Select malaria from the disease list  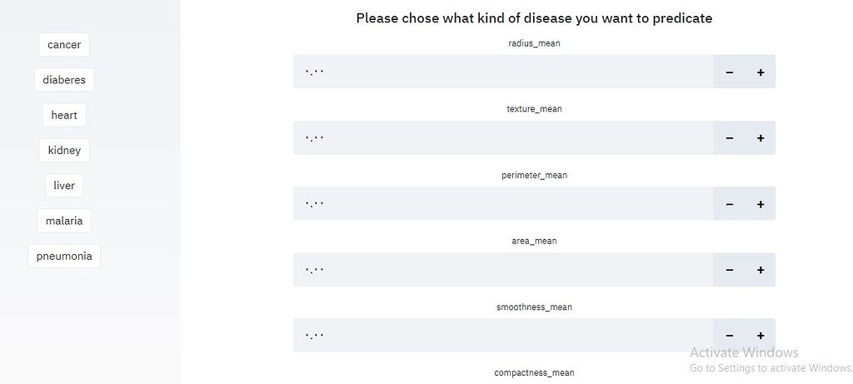64,221
